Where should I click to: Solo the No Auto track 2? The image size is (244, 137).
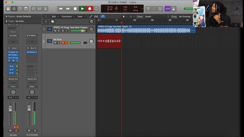59,43
